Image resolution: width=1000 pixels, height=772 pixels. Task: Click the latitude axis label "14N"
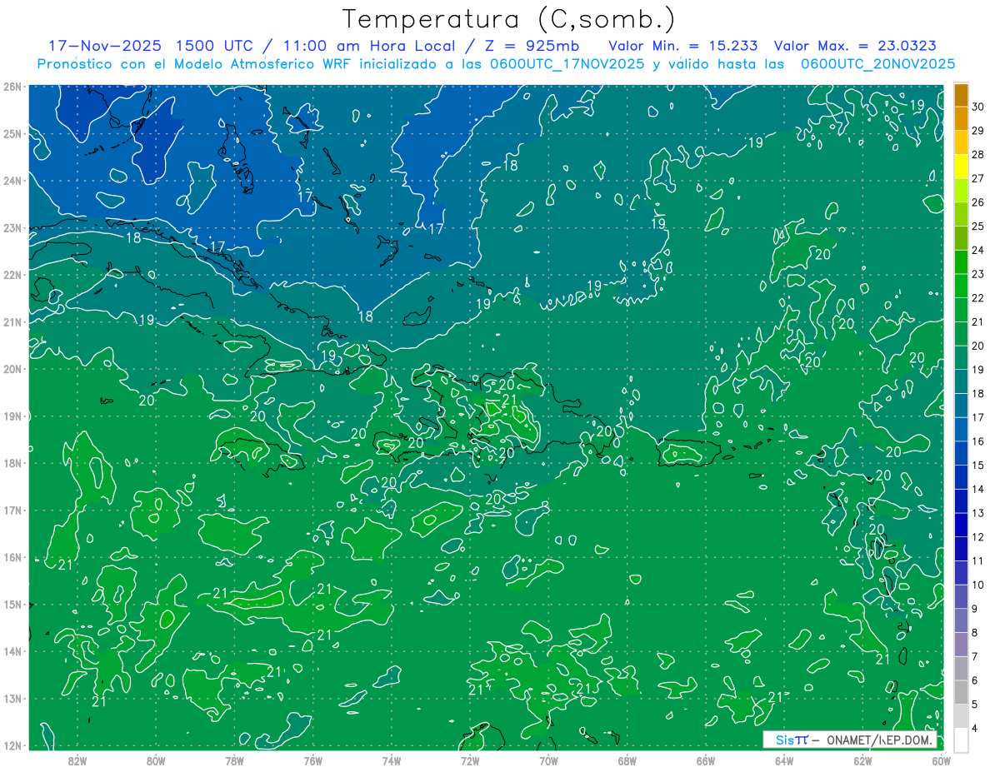[x=13, y=651]
